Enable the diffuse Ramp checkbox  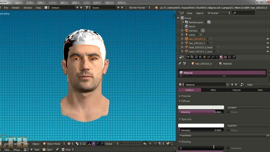coord(228,112)
